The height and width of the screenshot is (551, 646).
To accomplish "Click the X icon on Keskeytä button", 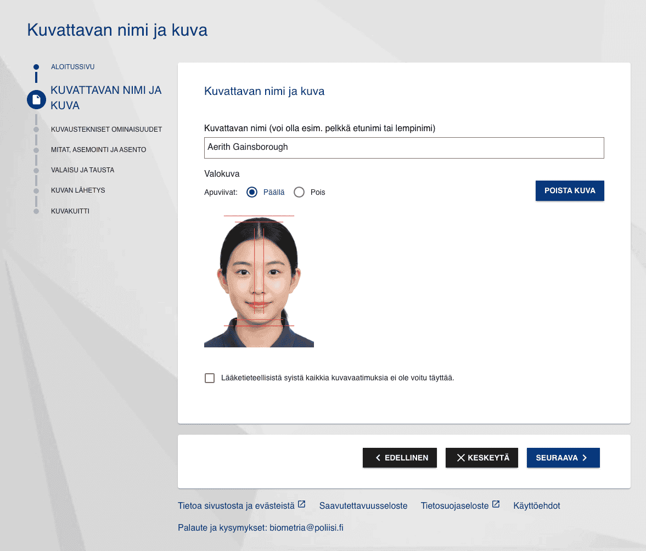I will tap(460, 458).
